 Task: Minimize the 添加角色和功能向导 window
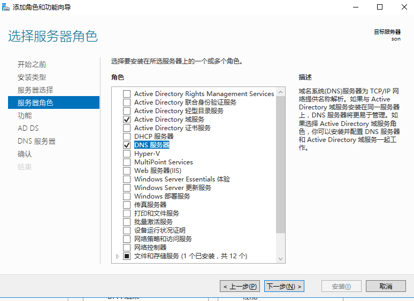pyautogui.click(x=356, y=7)
